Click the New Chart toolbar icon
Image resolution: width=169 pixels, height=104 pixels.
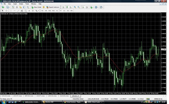pyautogui.click(x=3, y=7)
